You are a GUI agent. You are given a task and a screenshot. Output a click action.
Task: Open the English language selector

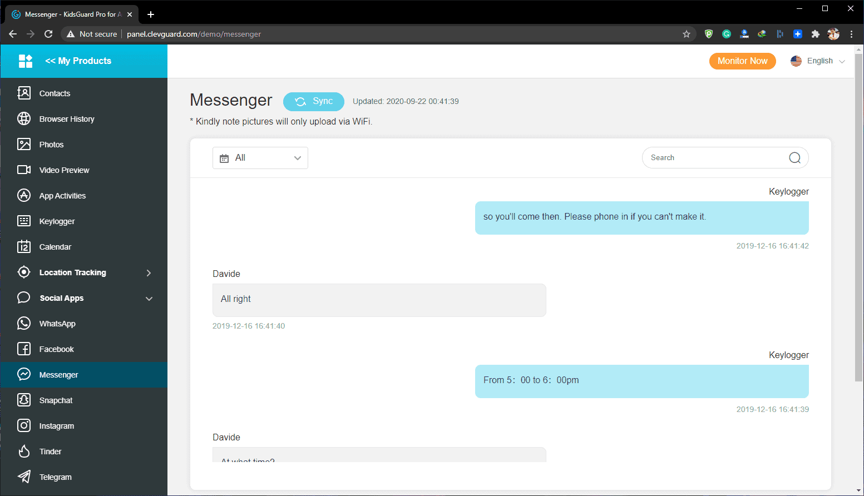(817, 61)
